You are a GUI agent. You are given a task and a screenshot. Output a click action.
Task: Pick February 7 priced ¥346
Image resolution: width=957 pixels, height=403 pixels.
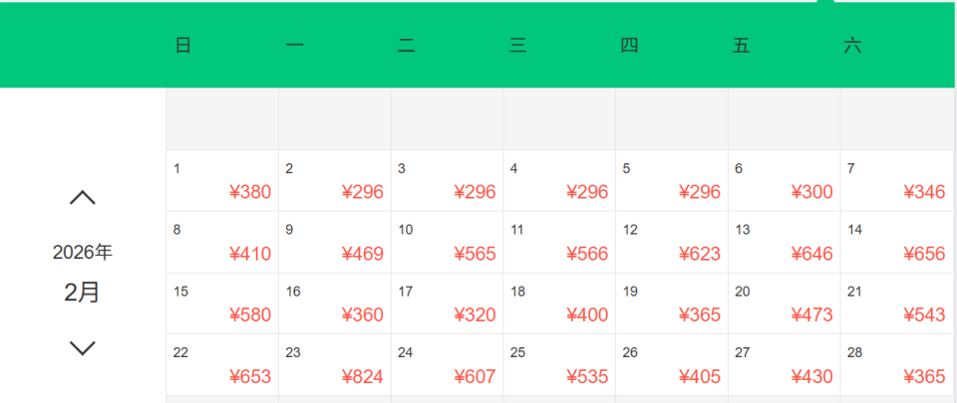coord(897,181)
